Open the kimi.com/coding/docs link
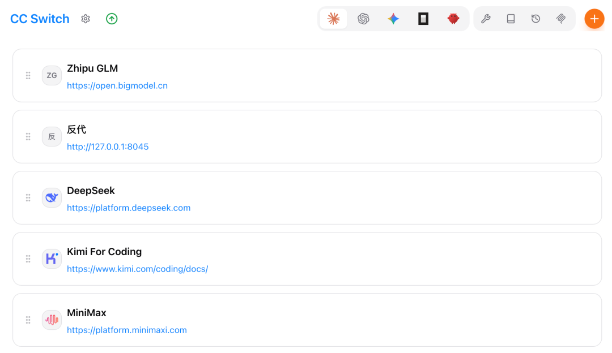Viewport: 612px width, 353px height. pos(137,269)
